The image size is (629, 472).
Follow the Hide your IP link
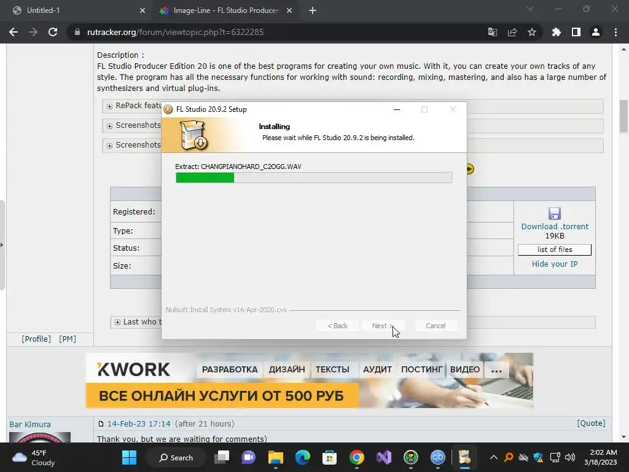(x=555, y=264)
